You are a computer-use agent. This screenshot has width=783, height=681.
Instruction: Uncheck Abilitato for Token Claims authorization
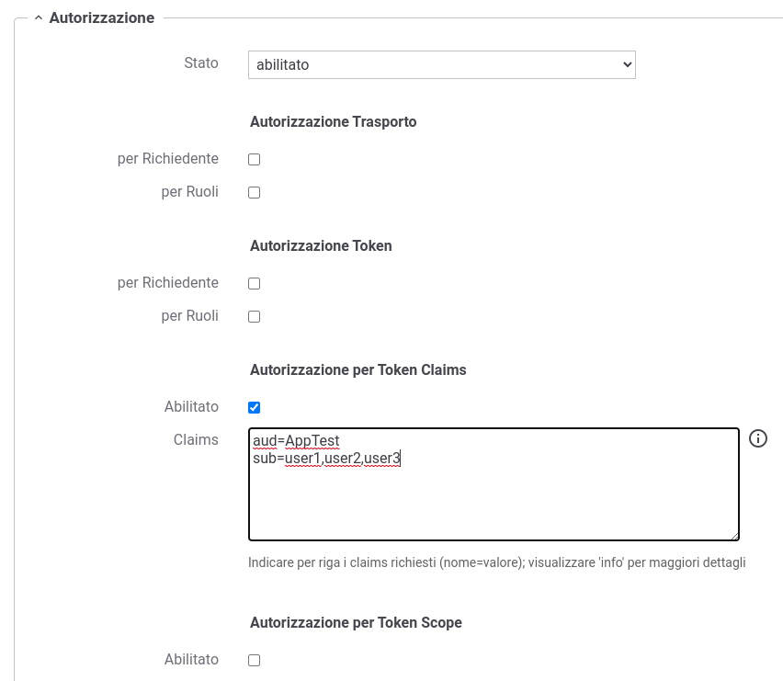[x=255, y=407]
